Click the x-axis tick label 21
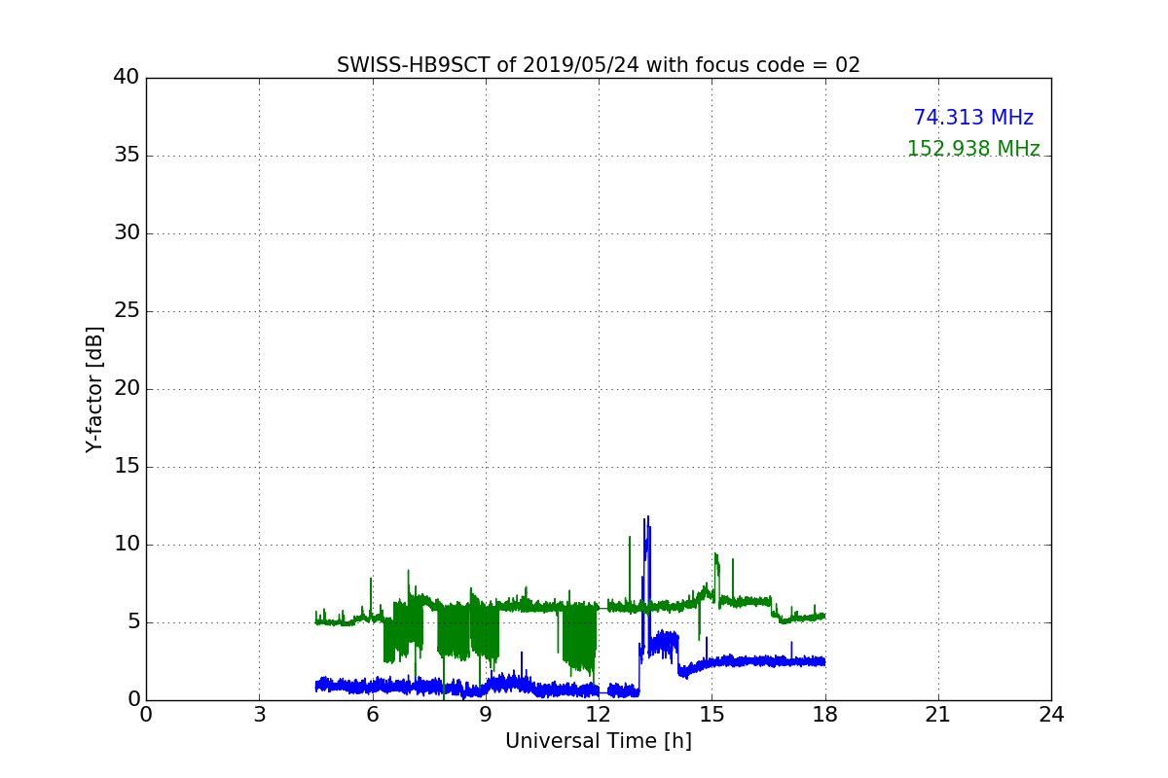Screen dimensions: 1168x778 coord(938,714)
